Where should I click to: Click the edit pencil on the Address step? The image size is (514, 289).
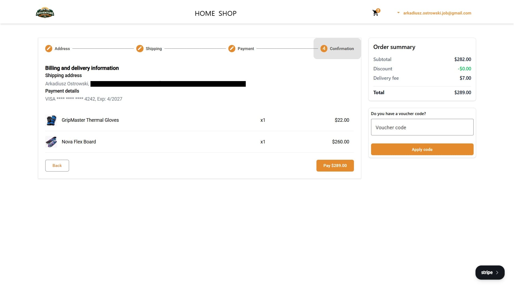[49, 48]
